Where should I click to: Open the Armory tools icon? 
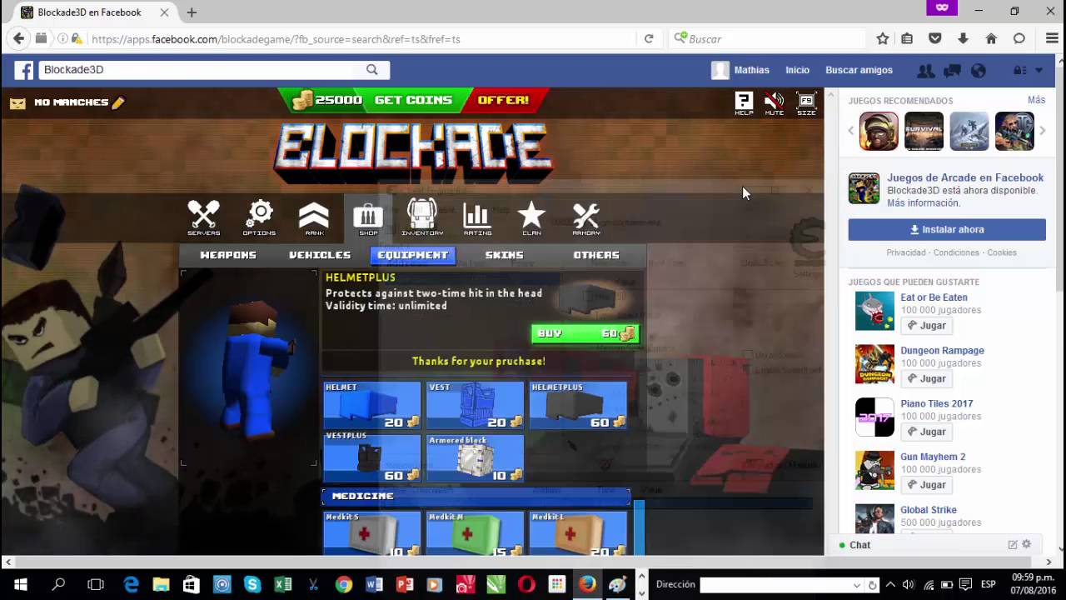coord(586,218)
